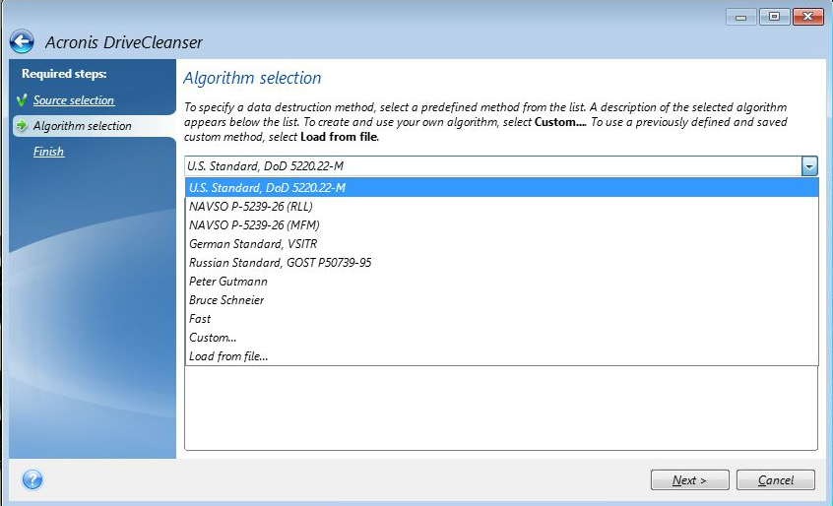
Task: Choose NAVSO P-5239-26 (MFM) algorithm
Action: tap(502, 225)
